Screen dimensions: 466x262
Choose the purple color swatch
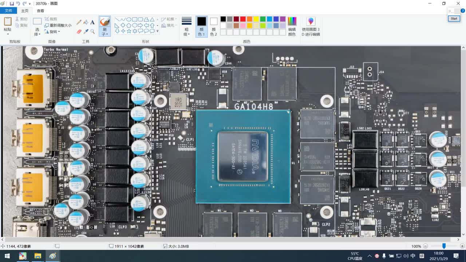click(x=283, y=19)
